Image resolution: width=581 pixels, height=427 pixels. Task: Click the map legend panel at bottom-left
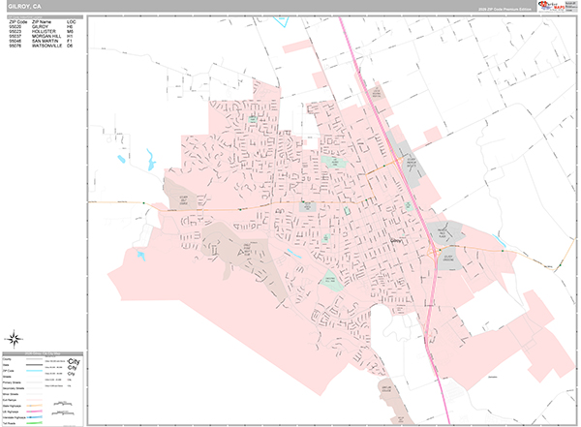(x=43, y=387)
